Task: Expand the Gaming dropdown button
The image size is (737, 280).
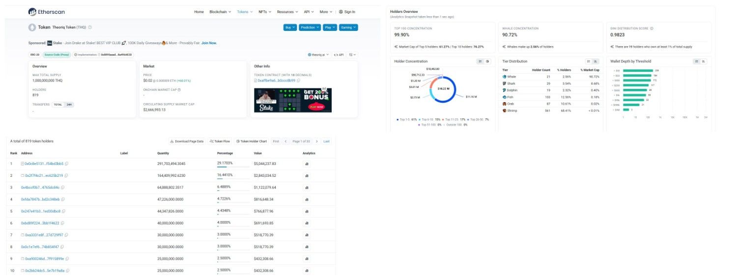Action: tap(348, 28)
